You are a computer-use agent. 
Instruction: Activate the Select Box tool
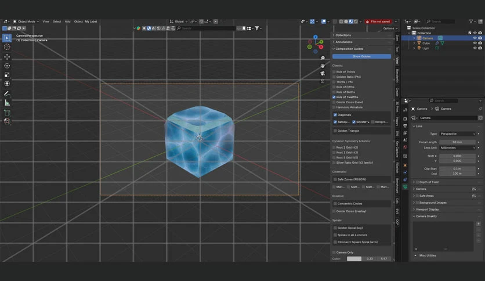click(x=7, y=38)
